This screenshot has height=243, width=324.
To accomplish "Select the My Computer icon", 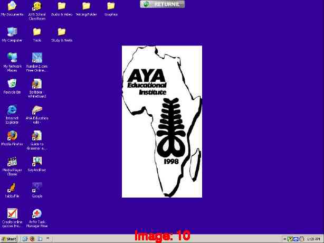I will [12, 34].
